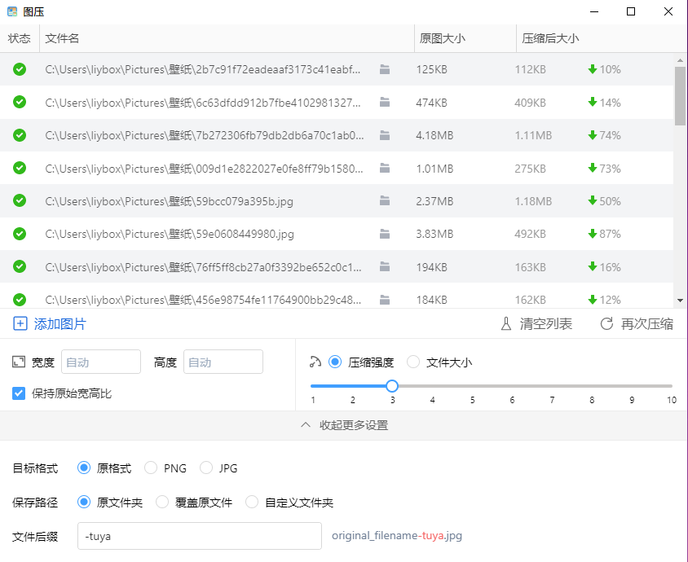
Task: Open folder icon for 2b7c91f72eadeaaf file
Action: tap(385, 69)
